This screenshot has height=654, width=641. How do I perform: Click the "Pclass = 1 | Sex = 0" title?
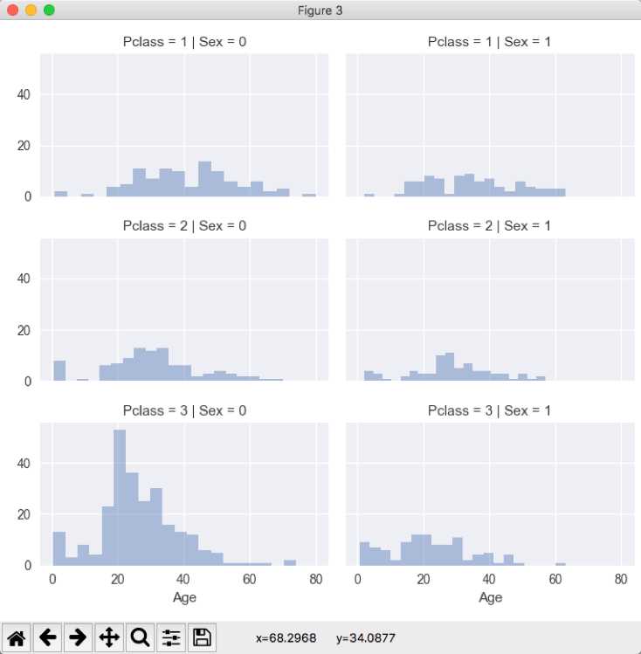(184, 41)
